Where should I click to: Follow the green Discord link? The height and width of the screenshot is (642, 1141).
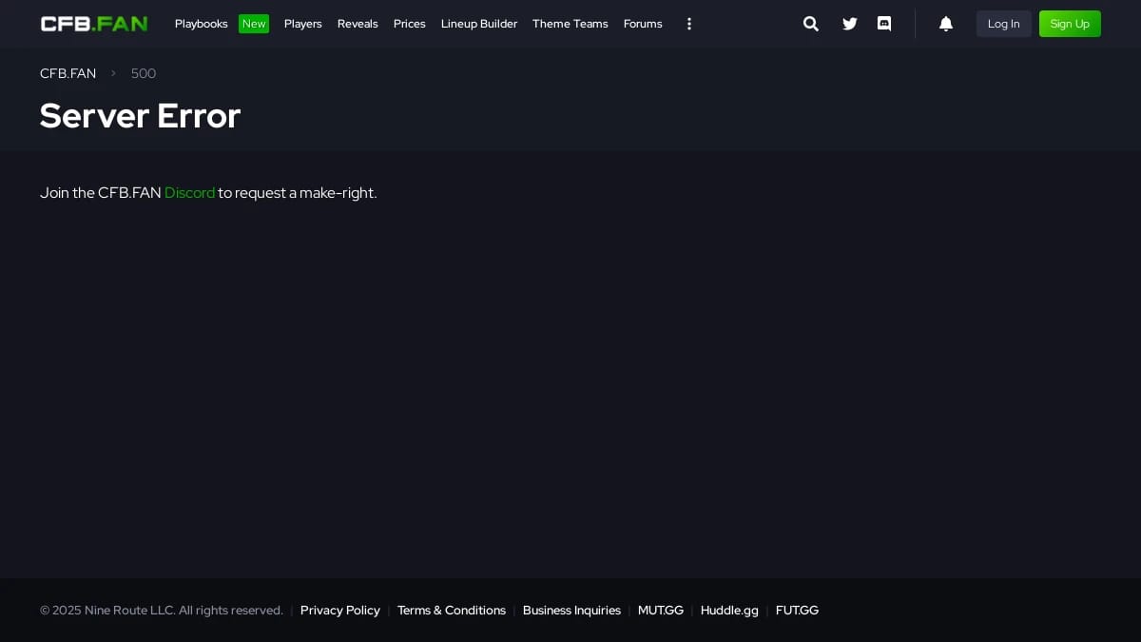189,193
